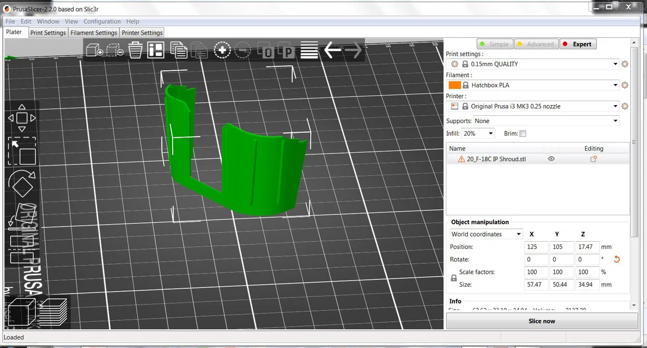This screenshot has height=348, width=647.
Task: Switch to 3D editor view cube icon
Action: 22,312
